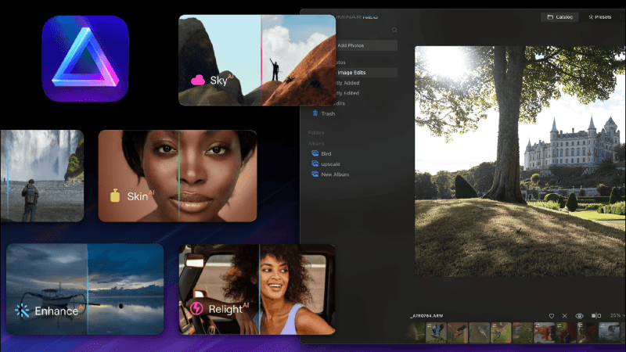Toggle the before/after compare view
The image size is (626, 352).
point(596,315)
